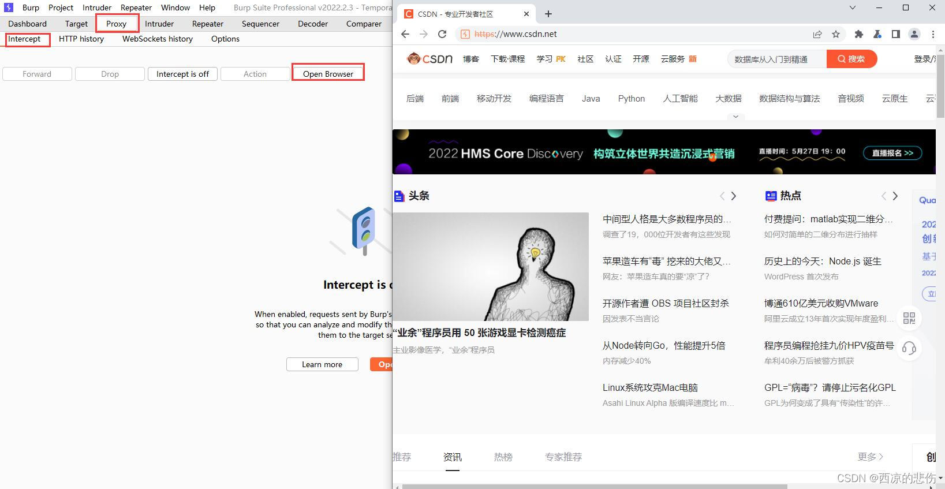
Task: Click the Burp Suite logo icon
Action: 9,8
